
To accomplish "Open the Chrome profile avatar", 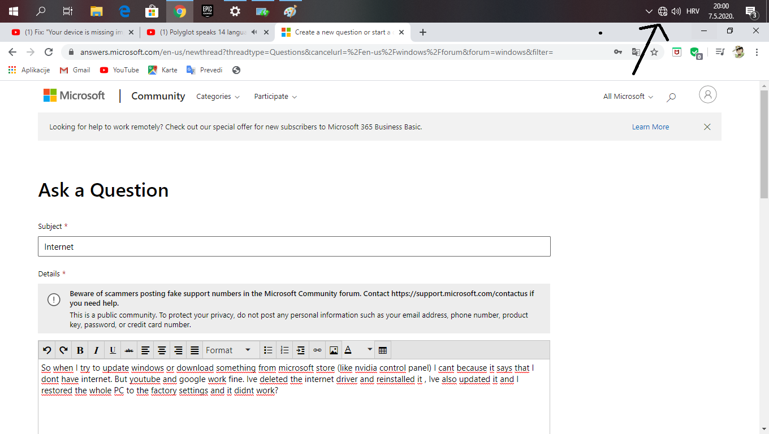I will pyautogui.click(x=738, y=52).
